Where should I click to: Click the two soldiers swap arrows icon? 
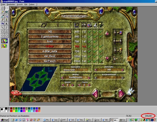[118, 41]
